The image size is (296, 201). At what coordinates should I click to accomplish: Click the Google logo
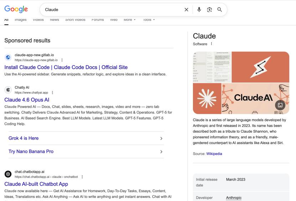[x=16, y=9]
